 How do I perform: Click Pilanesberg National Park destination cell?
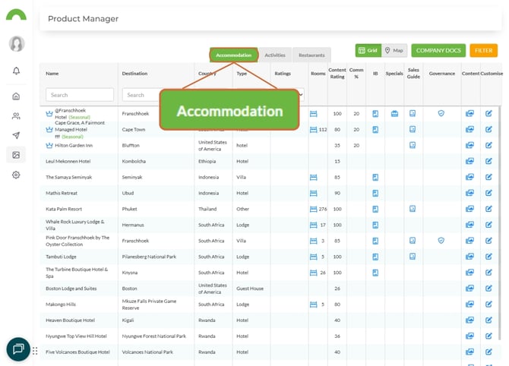tap(149, 257)
